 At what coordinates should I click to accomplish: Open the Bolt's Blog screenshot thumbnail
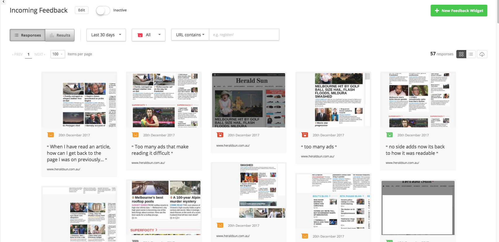333,201
